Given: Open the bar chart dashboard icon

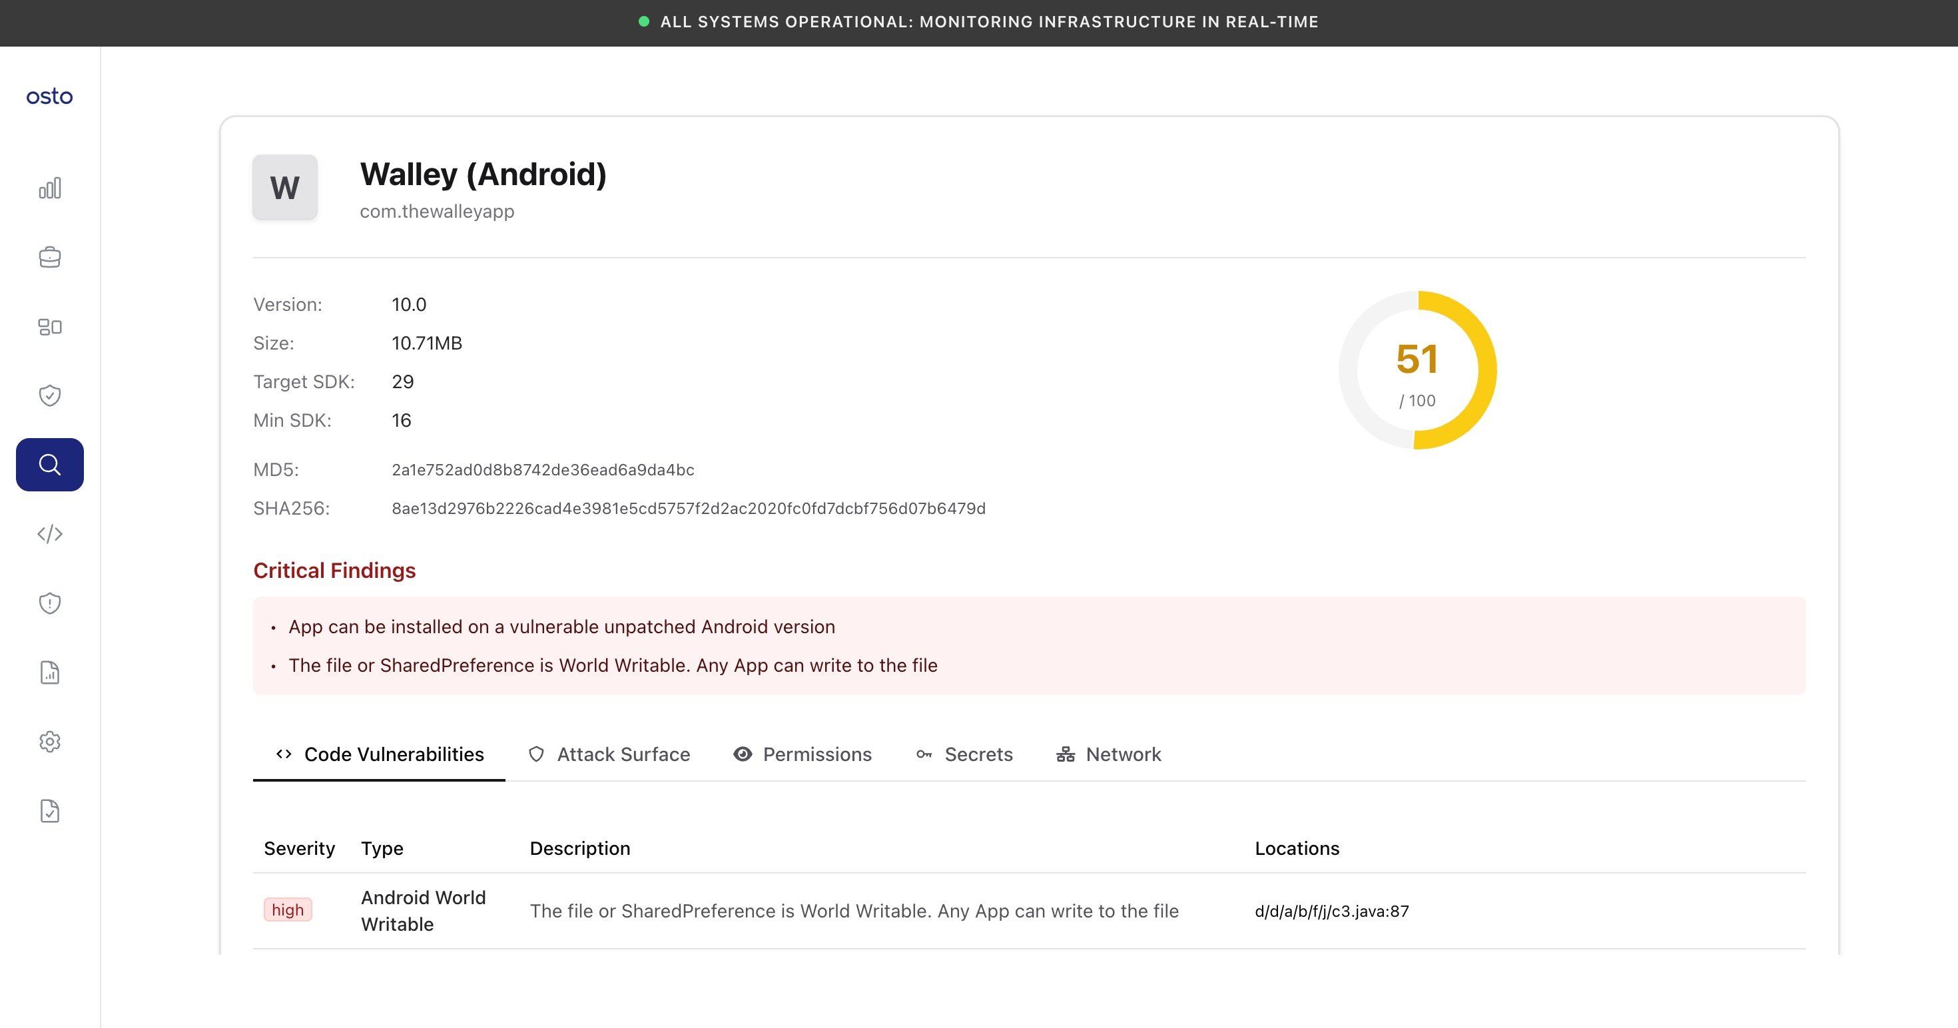Looking at the screenshot, I should pos(49,188).
